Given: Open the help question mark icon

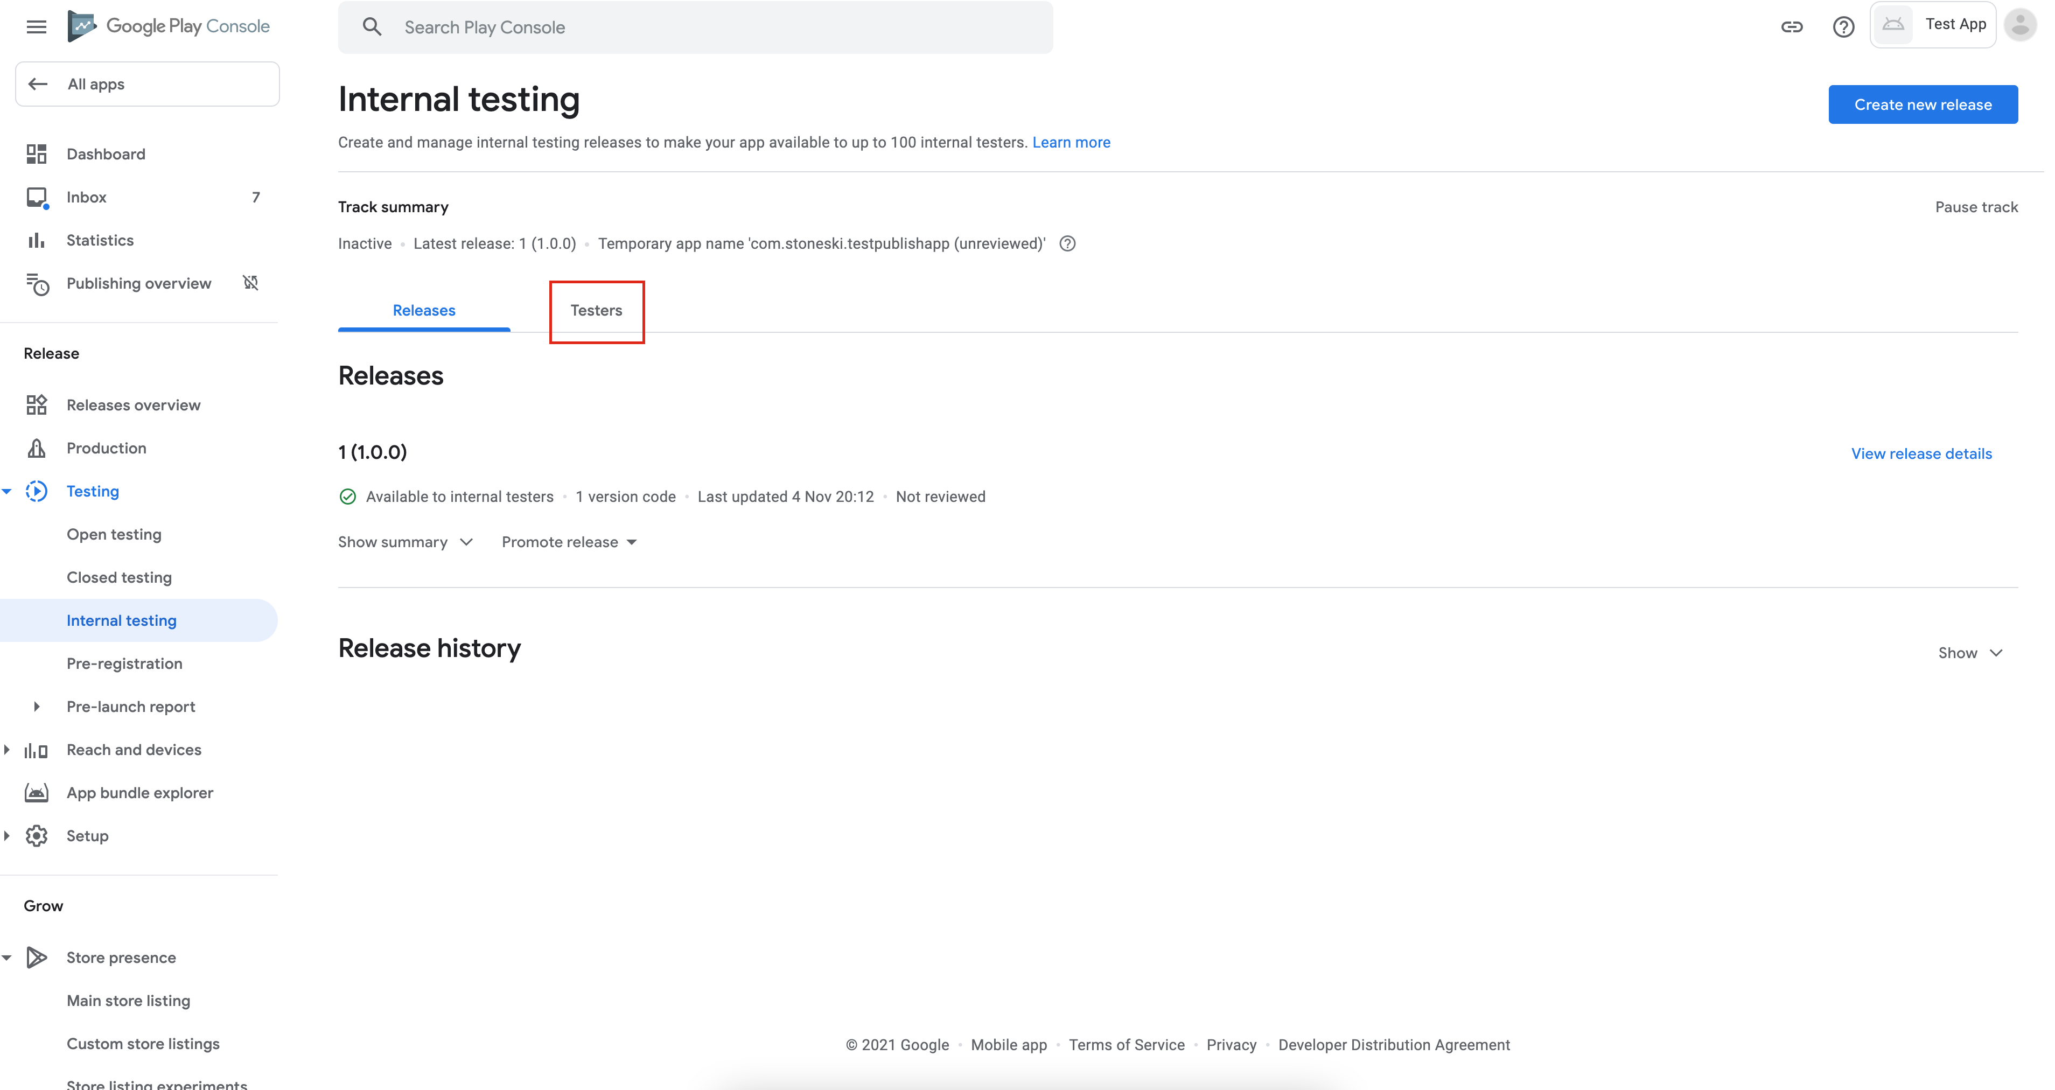Looking at the screenshot, I should pos(1843,27).
